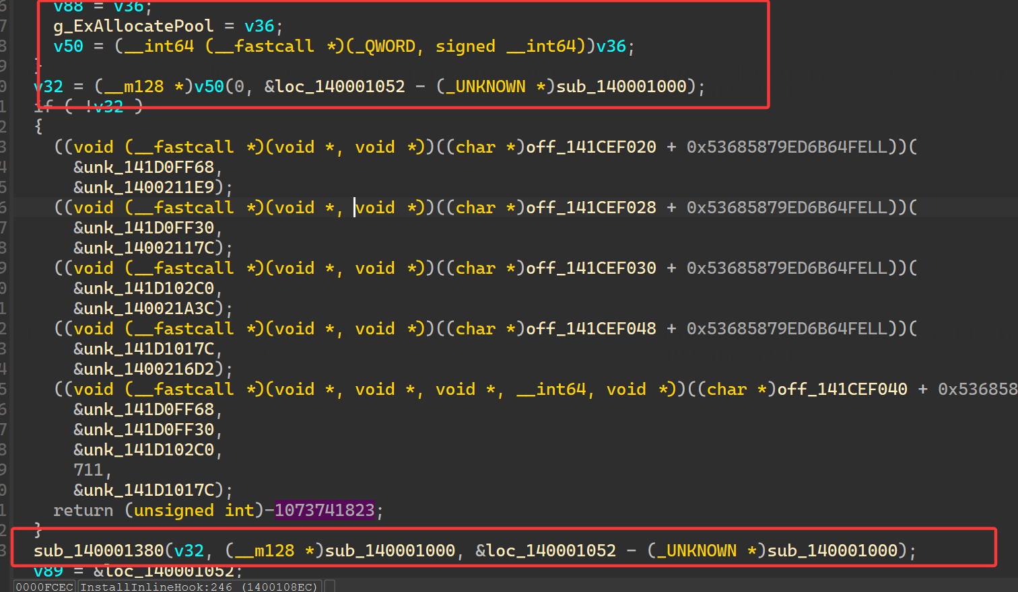Open the sub_140001380 function call
Screen dimensions: 1018x592
tap(98, 551)
